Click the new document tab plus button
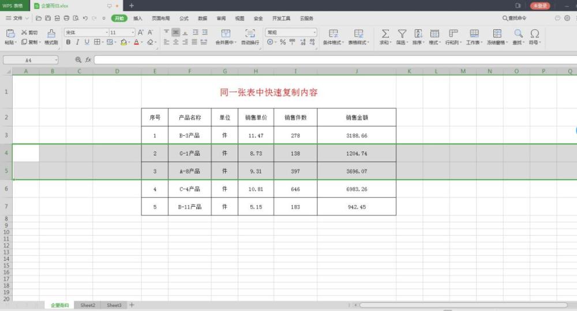This screenshot has height=311, width=577. 132,6
